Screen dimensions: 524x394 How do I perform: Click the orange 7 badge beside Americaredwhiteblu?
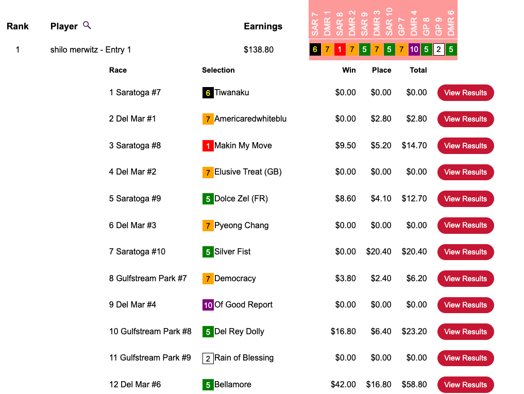click(208, 119)
